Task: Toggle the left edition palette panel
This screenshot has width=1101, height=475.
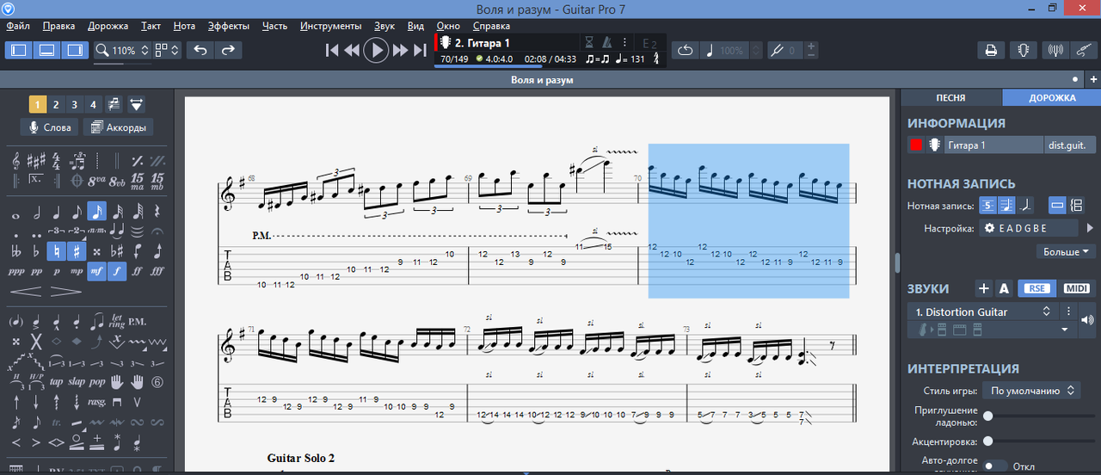Action: point(19,50)
